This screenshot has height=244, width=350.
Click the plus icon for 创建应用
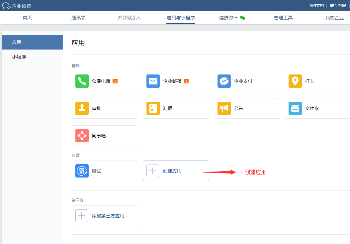[153, 171]
